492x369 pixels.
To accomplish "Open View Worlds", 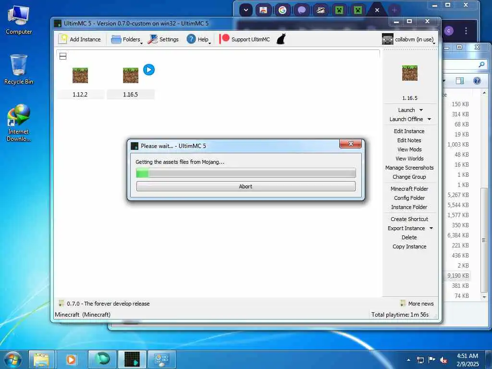I will 409,159.
